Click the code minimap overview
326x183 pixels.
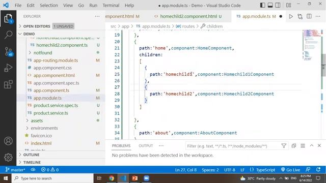311,45
